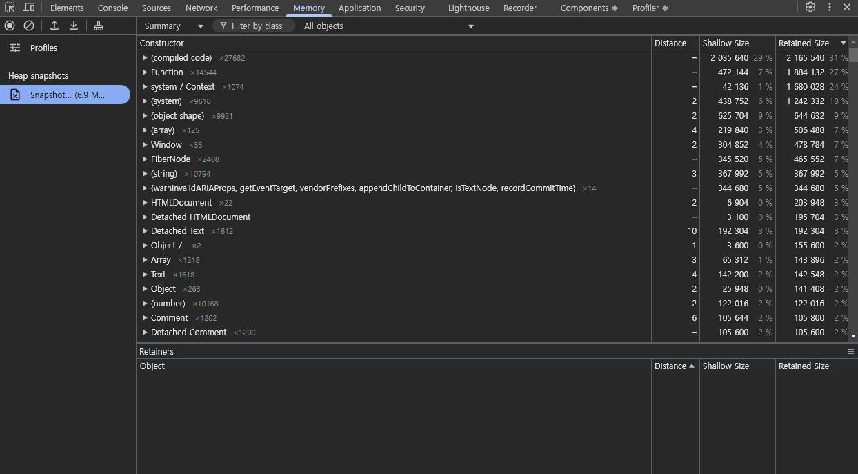Click the constructor table scrollbar thumb
Image resolution: width=858 pixels, height=474 pixels.
(x=853, y=55)
